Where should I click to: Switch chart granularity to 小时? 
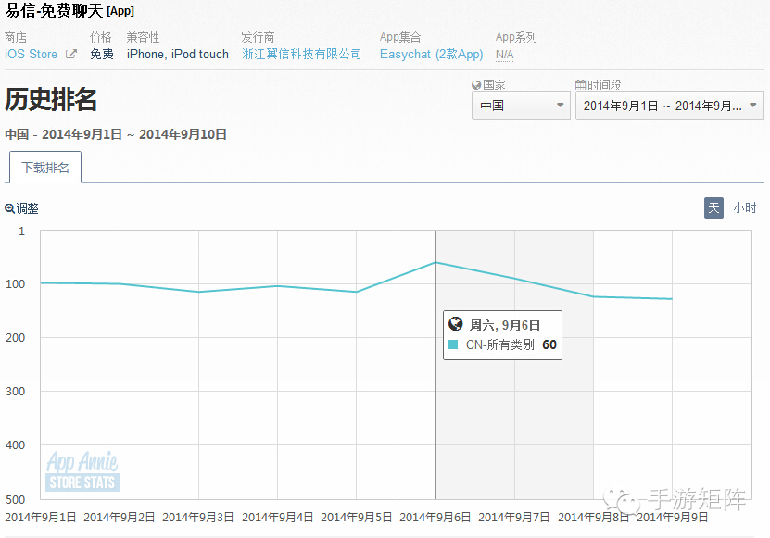744,207
